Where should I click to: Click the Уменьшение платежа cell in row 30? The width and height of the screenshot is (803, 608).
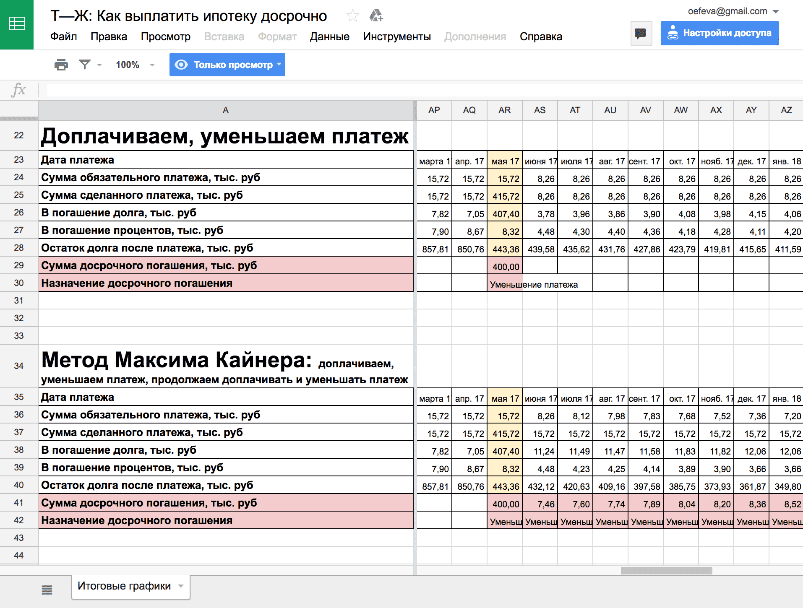coord(505,284)
